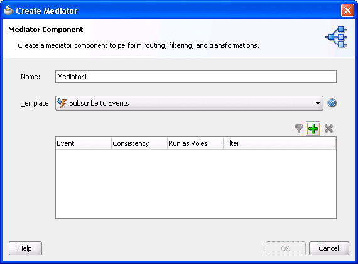The image size is (358, 264).
Task: Click the Template label
Action: [36, 103]
